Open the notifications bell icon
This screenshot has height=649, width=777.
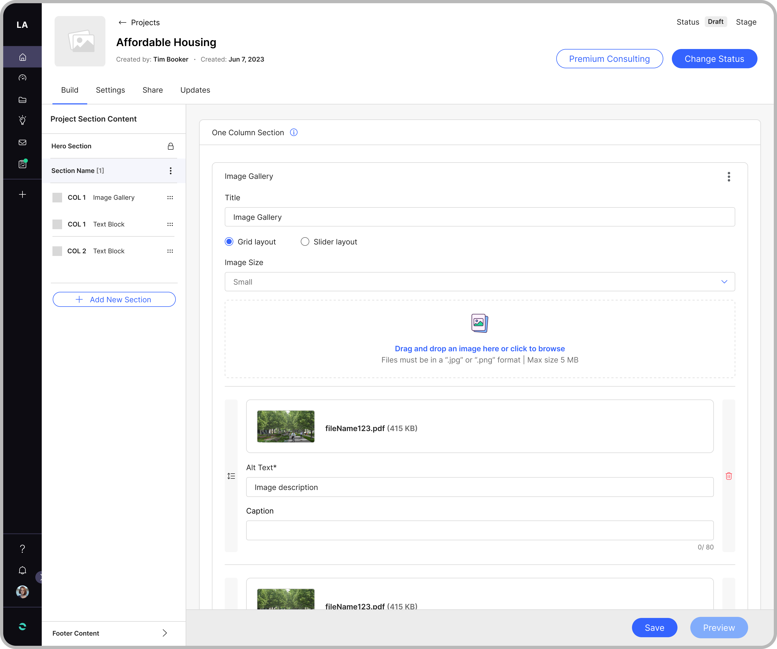tap(22, 570)
